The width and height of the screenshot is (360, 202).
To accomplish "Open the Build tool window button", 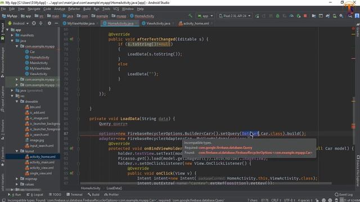I will (93, 195).
